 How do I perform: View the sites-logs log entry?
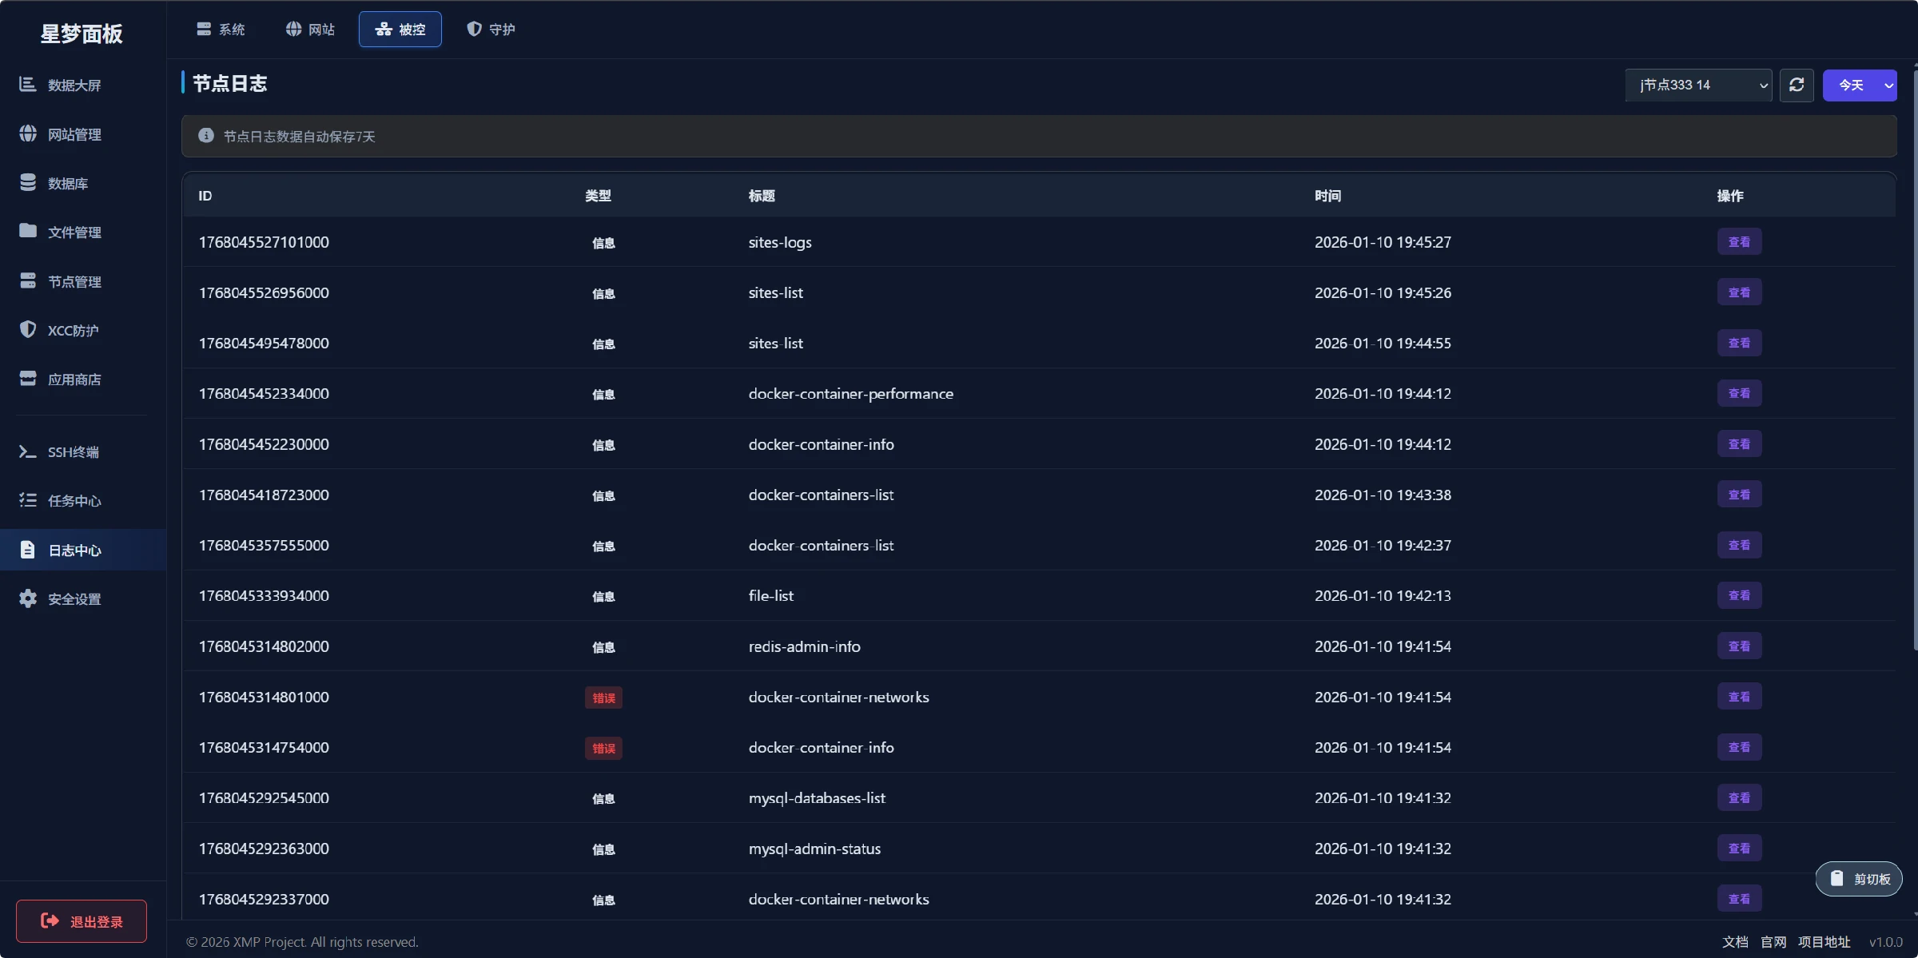tap(1739, 242)
